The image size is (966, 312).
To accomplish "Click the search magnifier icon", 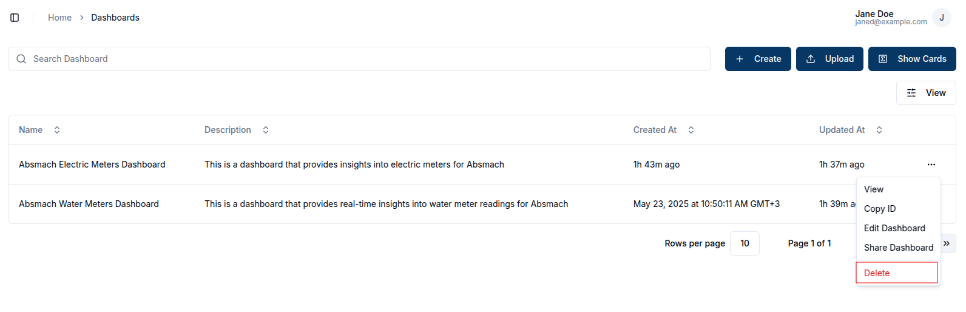I will 21,59.
